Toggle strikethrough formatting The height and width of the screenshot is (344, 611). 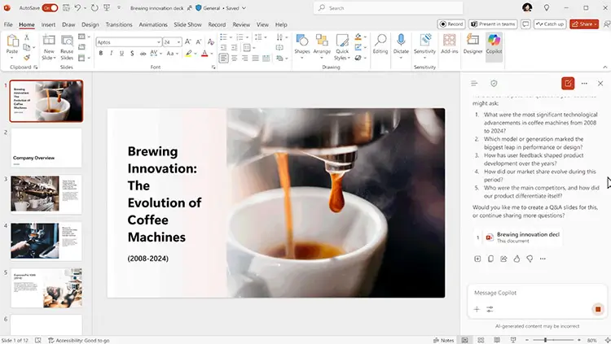point(143,54)
